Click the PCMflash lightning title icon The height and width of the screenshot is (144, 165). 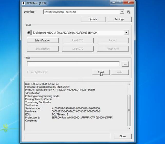point(23,3)
